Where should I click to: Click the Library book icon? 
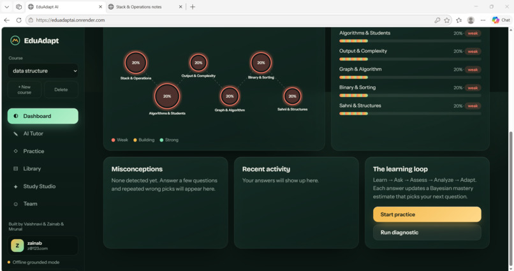(16, 169)
